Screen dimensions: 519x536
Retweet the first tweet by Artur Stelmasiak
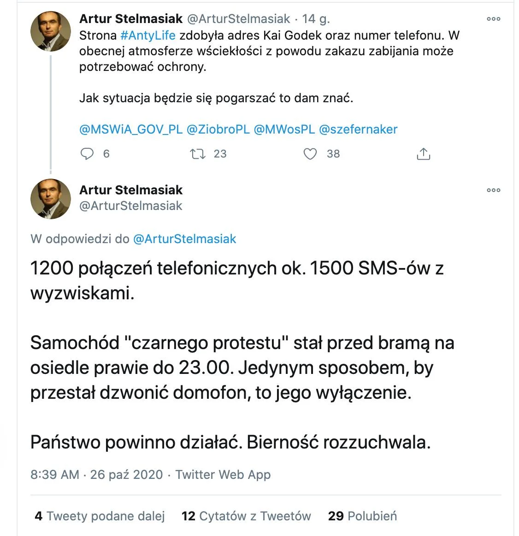point(198,154)
